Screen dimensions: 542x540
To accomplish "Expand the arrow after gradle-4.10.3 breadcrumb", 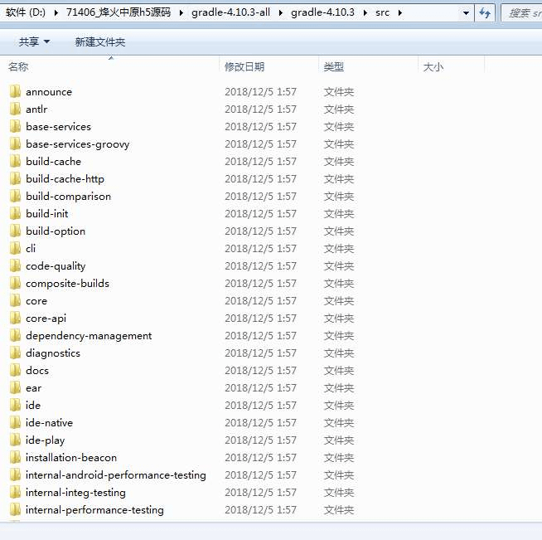I will tap(365, 13).
